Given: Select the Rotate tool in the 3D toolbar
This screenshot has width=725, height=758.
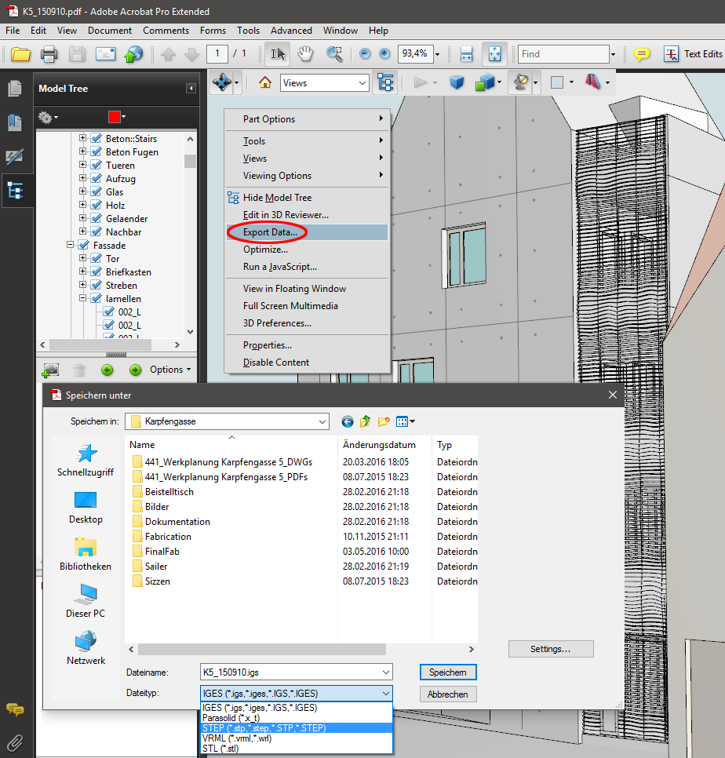Looking at the screenshot, I should coord(222,82).
